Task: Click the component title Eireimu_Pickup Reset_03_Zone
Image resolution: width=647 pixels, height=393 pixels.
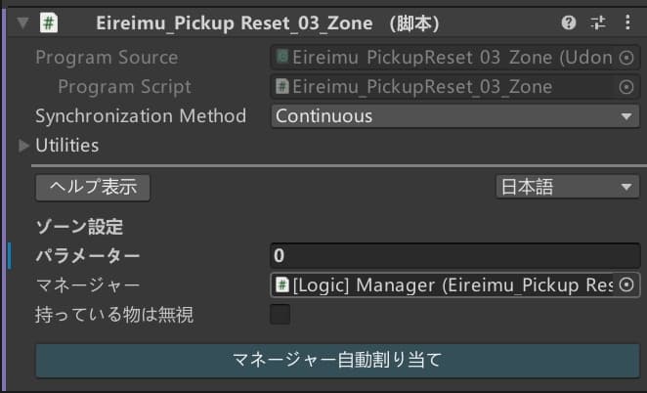Action: tap(235, 23)
